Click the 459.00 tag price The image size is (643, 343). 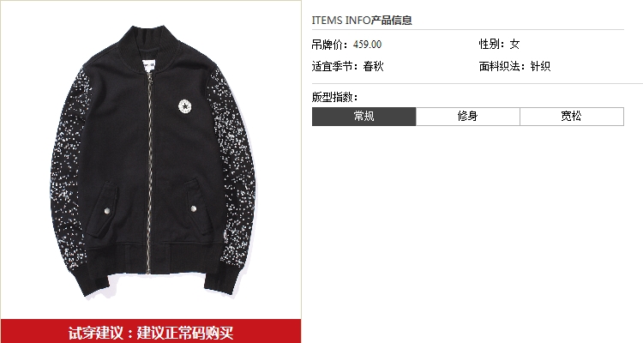point(367,45)
